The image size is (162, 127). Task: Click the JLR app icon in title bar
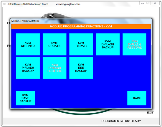(x=4, y=4)
